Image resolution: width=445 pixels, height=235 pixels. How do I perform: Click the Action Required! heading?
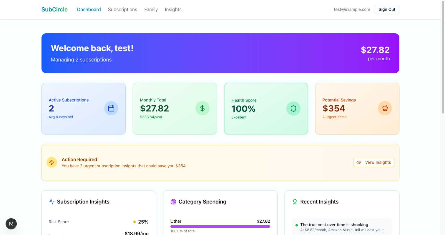point(80,159)
